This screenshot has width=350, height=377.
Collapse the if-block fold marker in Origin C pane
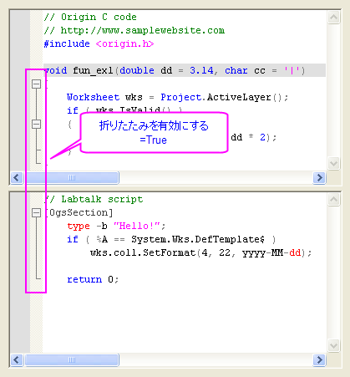36,124
